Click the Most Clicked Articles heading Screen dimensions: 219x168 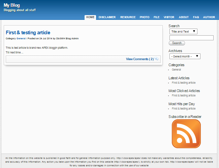point(184,91)
